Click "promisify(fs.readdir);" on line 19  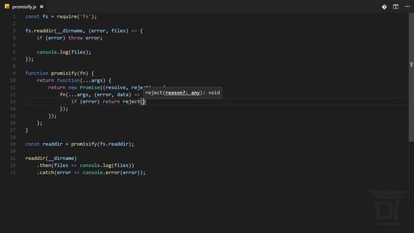pos(102,144)
